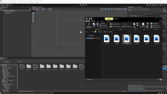Click Explorer search field
The height and width of the screenshot is (94, 167).
(146, 32)
